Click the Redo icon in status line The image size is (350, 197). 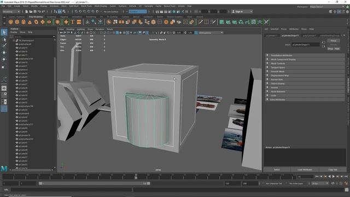(x=44, y=11)
